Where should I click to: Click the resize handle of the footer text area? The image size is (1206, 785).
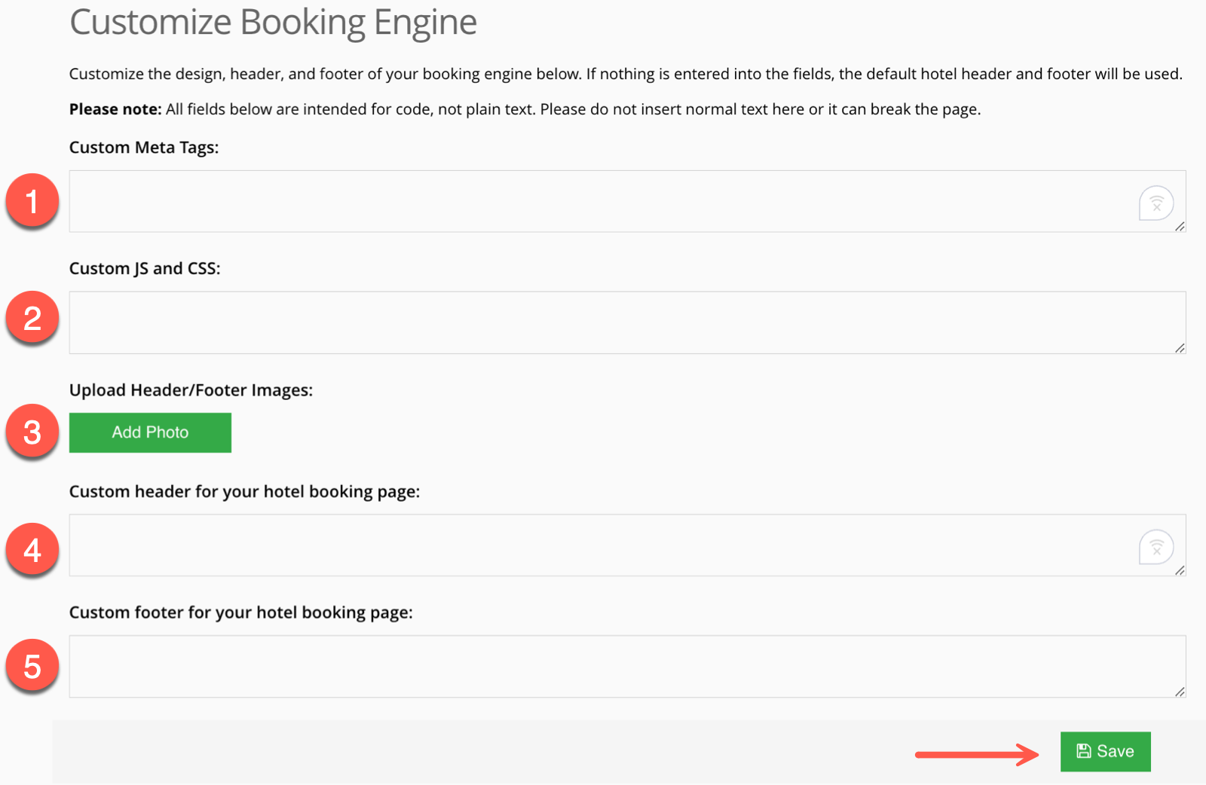1180,692
